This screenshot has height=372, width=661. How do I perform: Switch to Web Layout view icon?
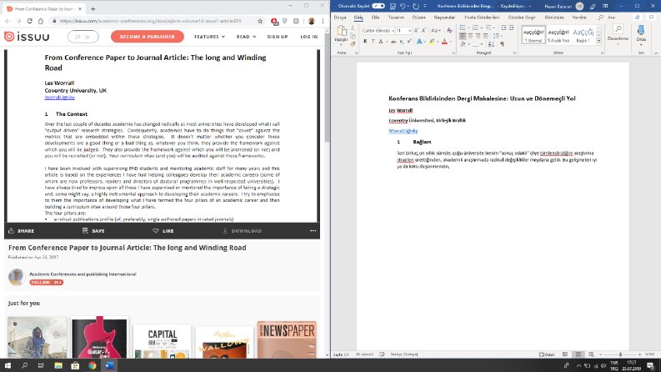tap(591, 354)
